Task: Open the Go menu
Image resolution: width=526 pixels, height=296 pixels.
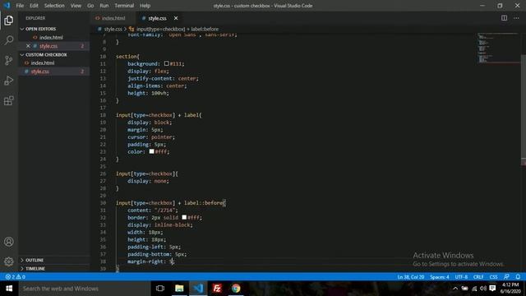Action: pos(90,6)
